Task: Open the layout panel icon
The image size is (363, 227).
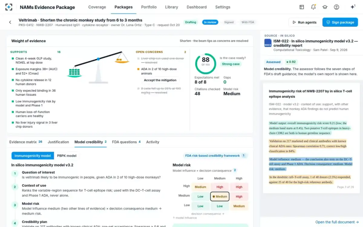Action: 302,7
